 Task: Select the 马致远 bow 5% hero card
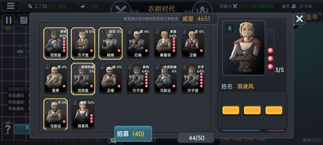tap(56, 114)
